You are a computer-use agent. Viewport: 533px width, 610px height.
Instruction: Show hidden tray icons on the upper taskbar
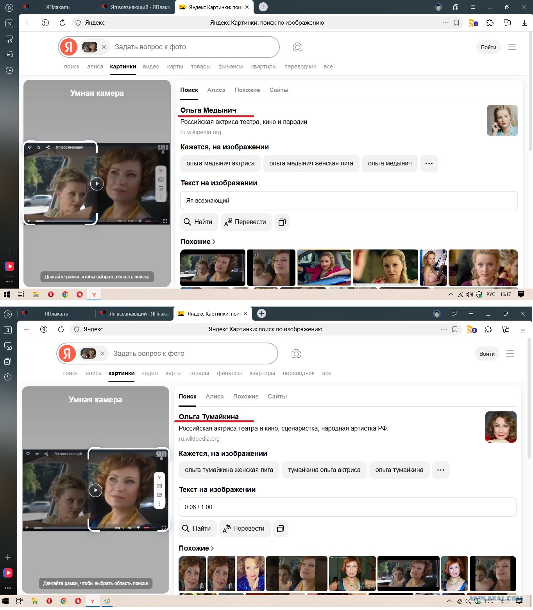(x=451, y=294)
